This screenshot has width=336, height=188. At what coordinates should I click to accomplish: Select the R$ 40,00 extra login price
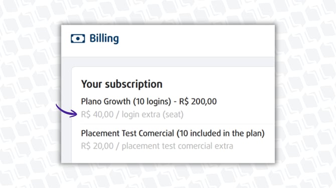coord(97,114)
